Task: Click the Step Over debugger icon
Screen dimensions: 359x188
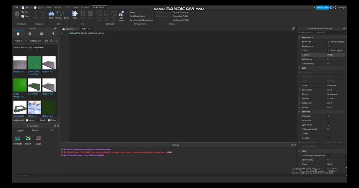Action: coord(107,13)
